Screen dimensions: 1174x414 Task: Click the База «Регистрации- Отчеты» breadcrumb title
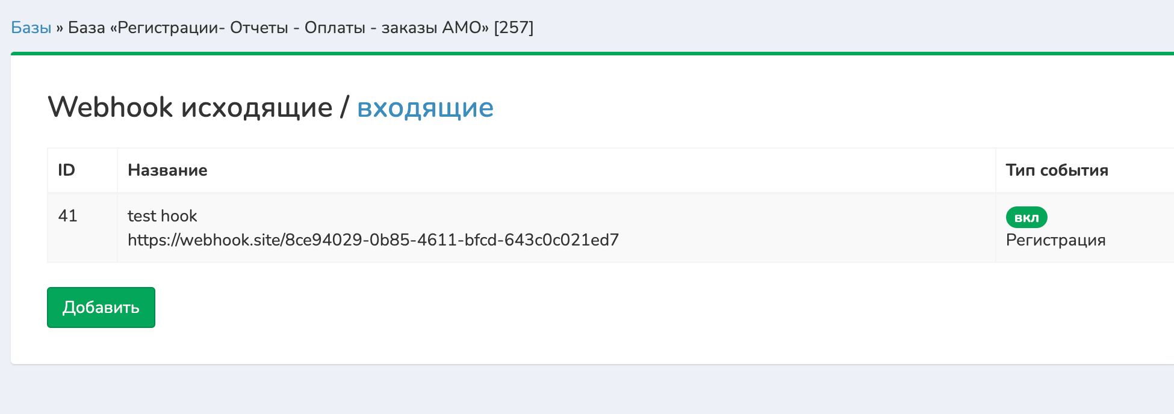point(277,28)
